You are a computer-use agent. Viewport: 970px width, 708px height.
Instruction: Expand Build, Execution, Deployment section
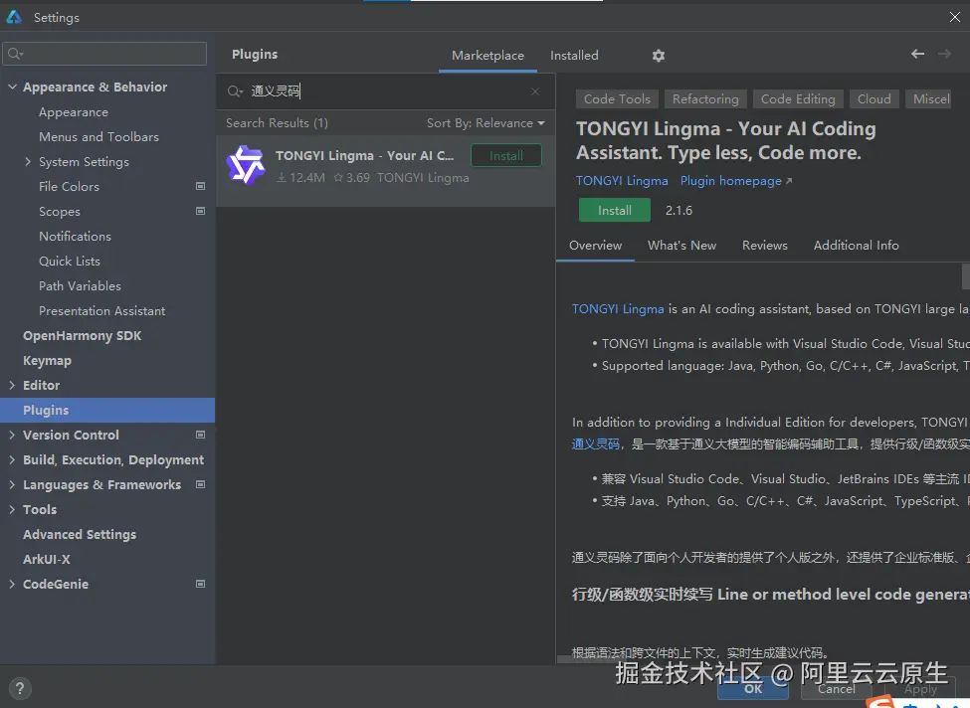tap(12, 459)
